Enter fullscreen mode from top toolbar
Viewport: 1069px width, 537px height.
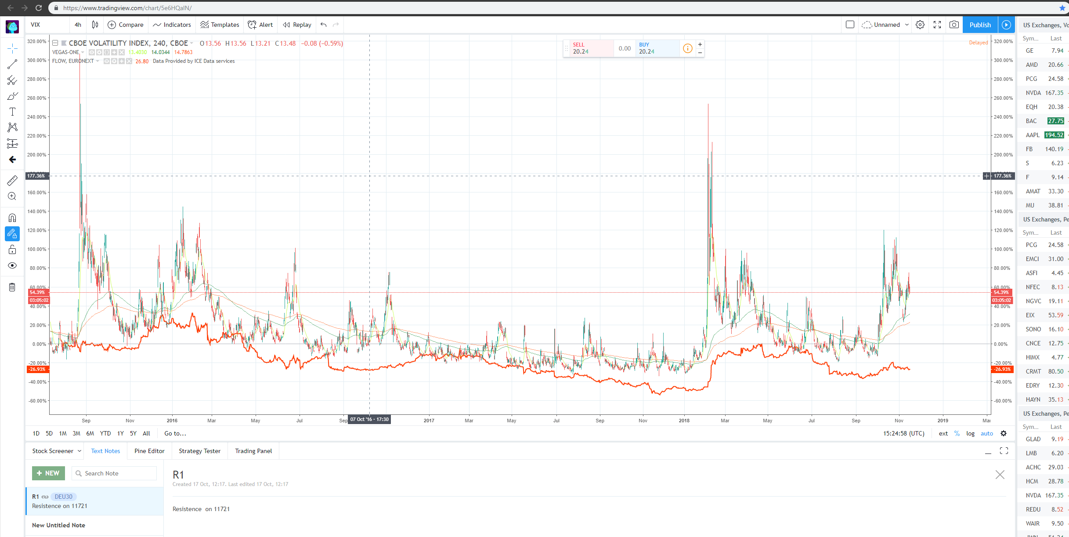tap(937, 25)
